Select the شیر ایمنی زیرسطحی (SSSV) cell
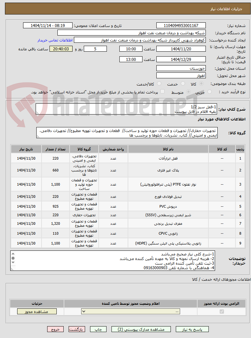The image size is (251, 338). (168, 215)
